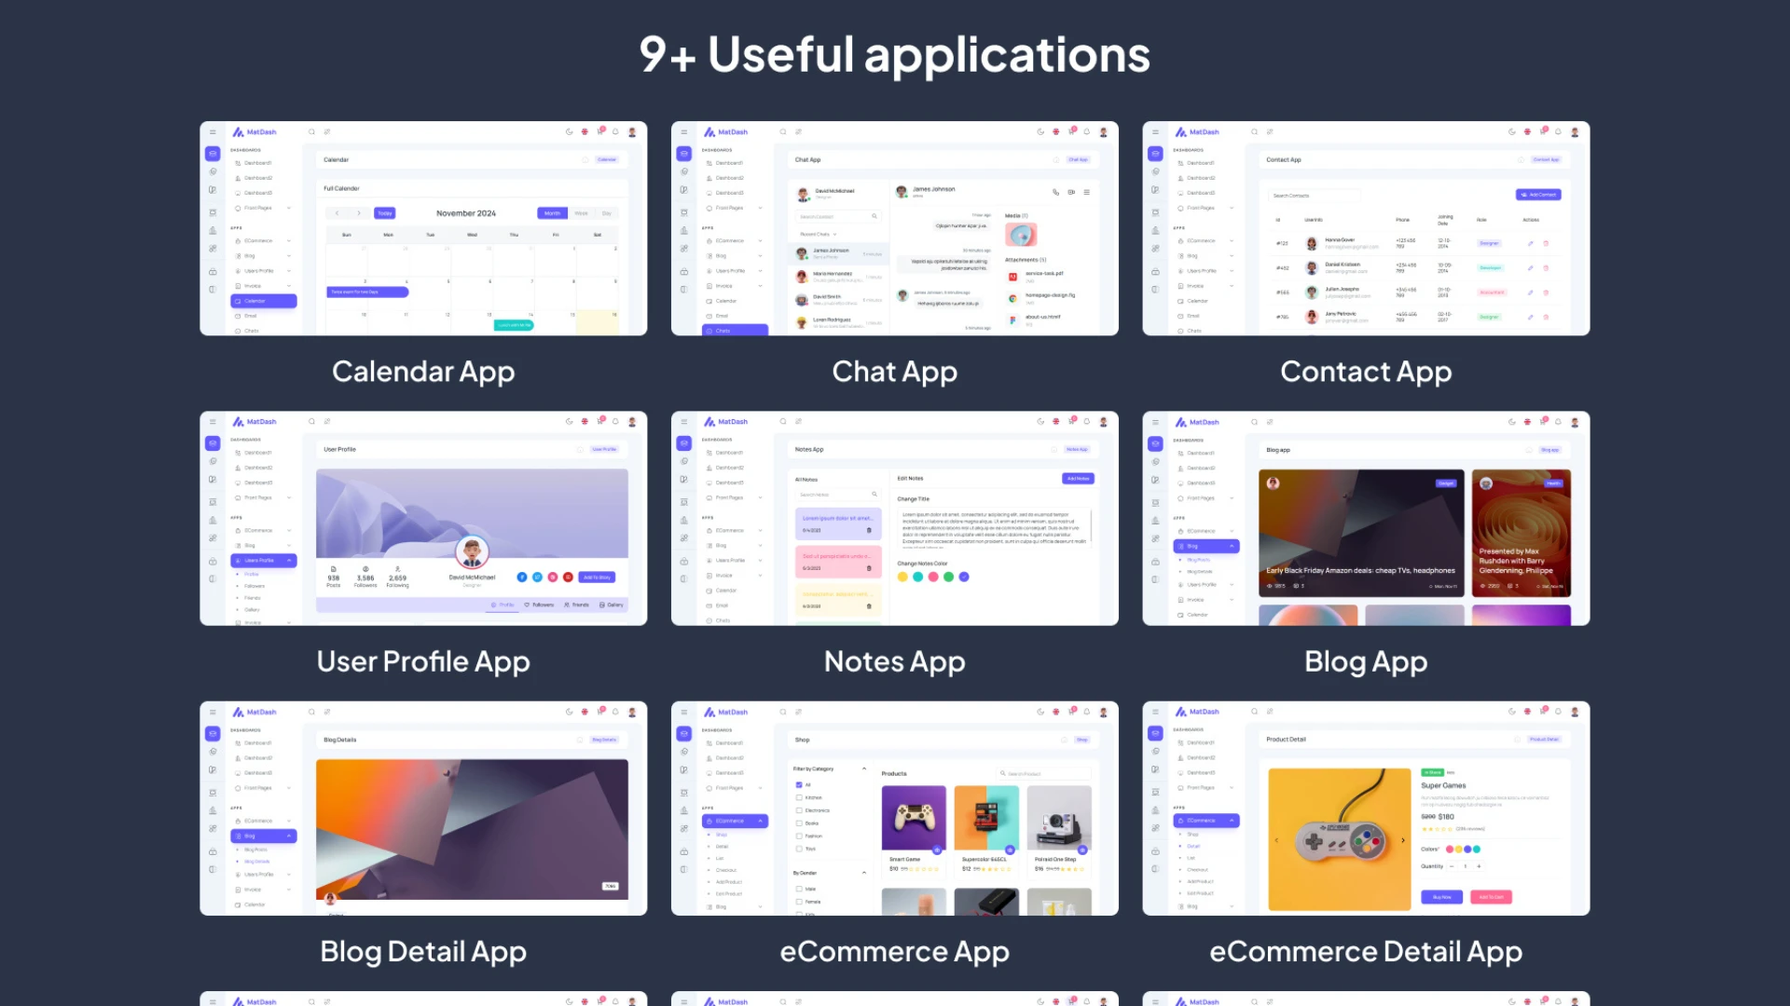The image size is (1790, 1006).
Task: Pick the yellow note color swatch
Action: tap(902, 577)
